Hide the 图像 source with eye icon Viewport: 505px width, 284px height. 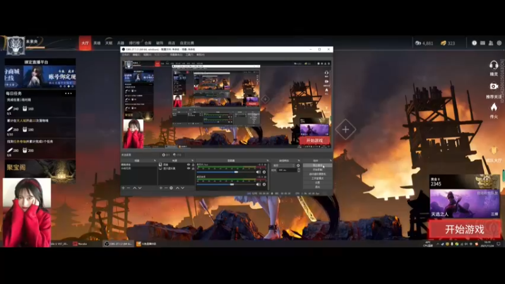coord(189,165)
